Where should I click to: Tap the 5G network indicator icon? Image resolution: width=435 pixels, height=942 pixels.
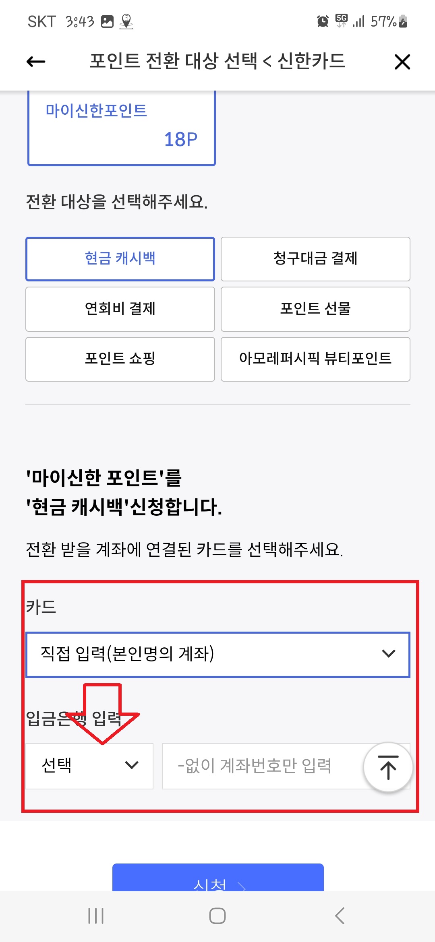coord(340,22)
